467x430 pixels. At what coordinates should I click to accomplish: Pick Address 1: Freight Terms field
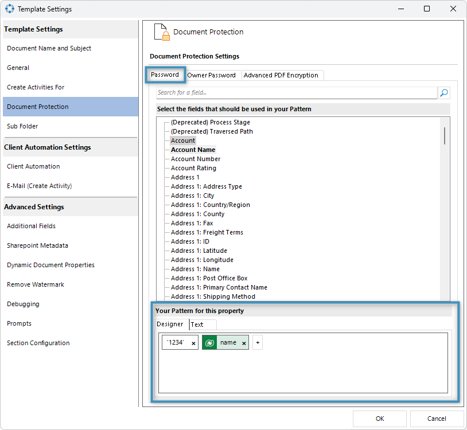coord(207,232)
